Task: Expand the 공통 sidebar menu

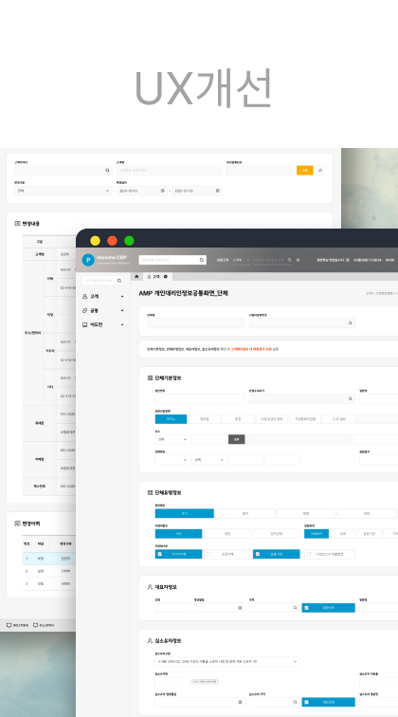Action: [103, 310]
